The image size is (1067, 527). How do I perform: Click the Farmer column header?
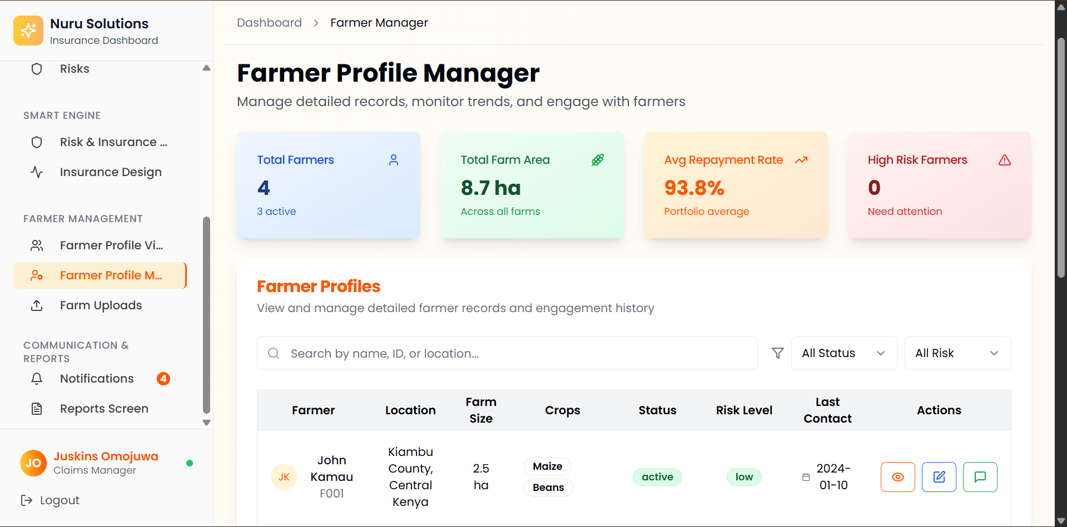pos(313,410)
